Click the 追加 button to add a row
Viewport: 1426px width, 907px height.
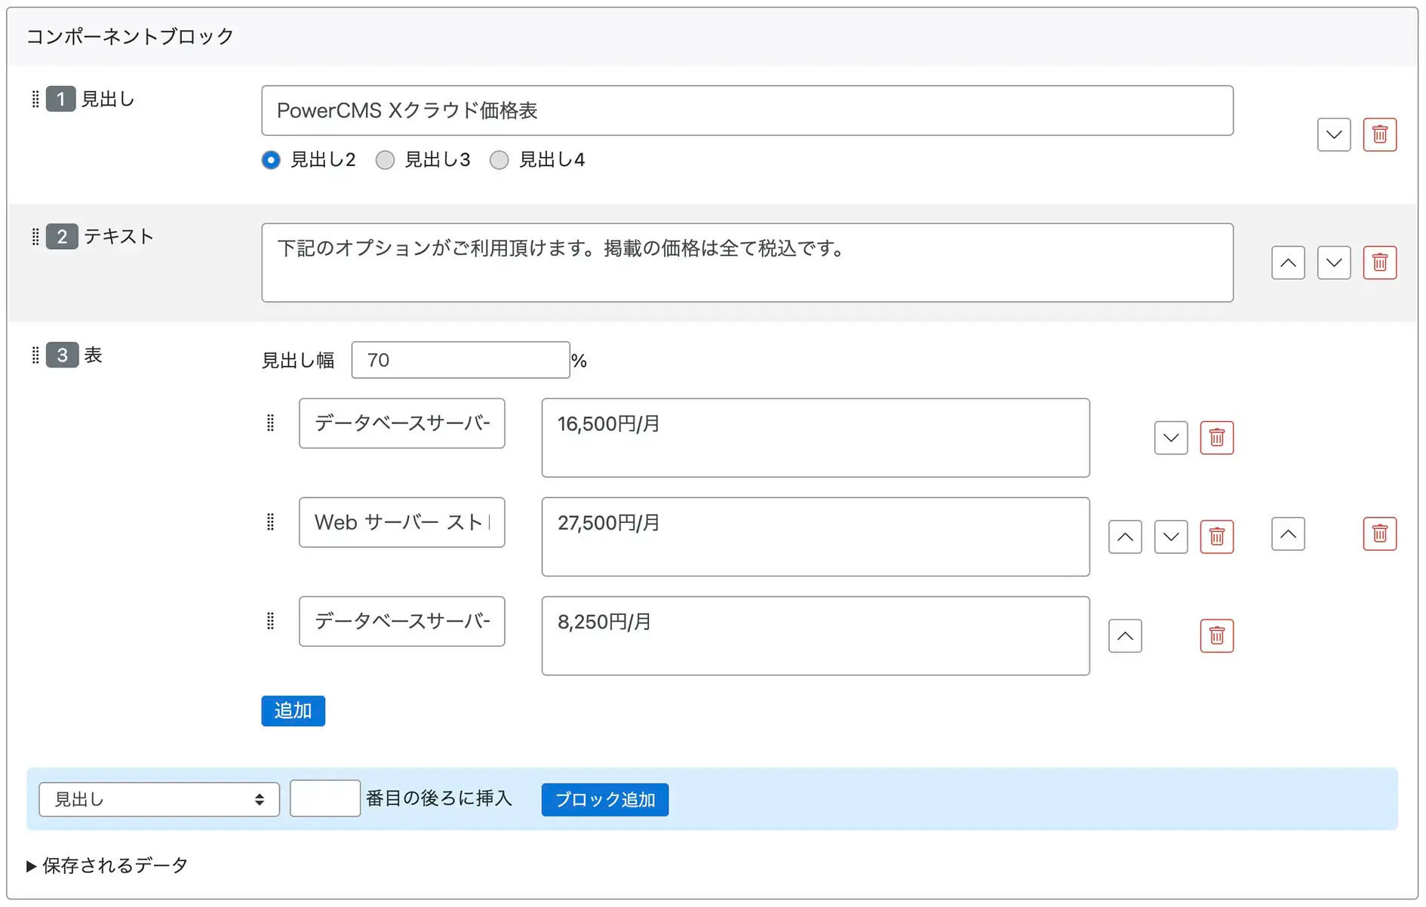[x=293, y=710]
